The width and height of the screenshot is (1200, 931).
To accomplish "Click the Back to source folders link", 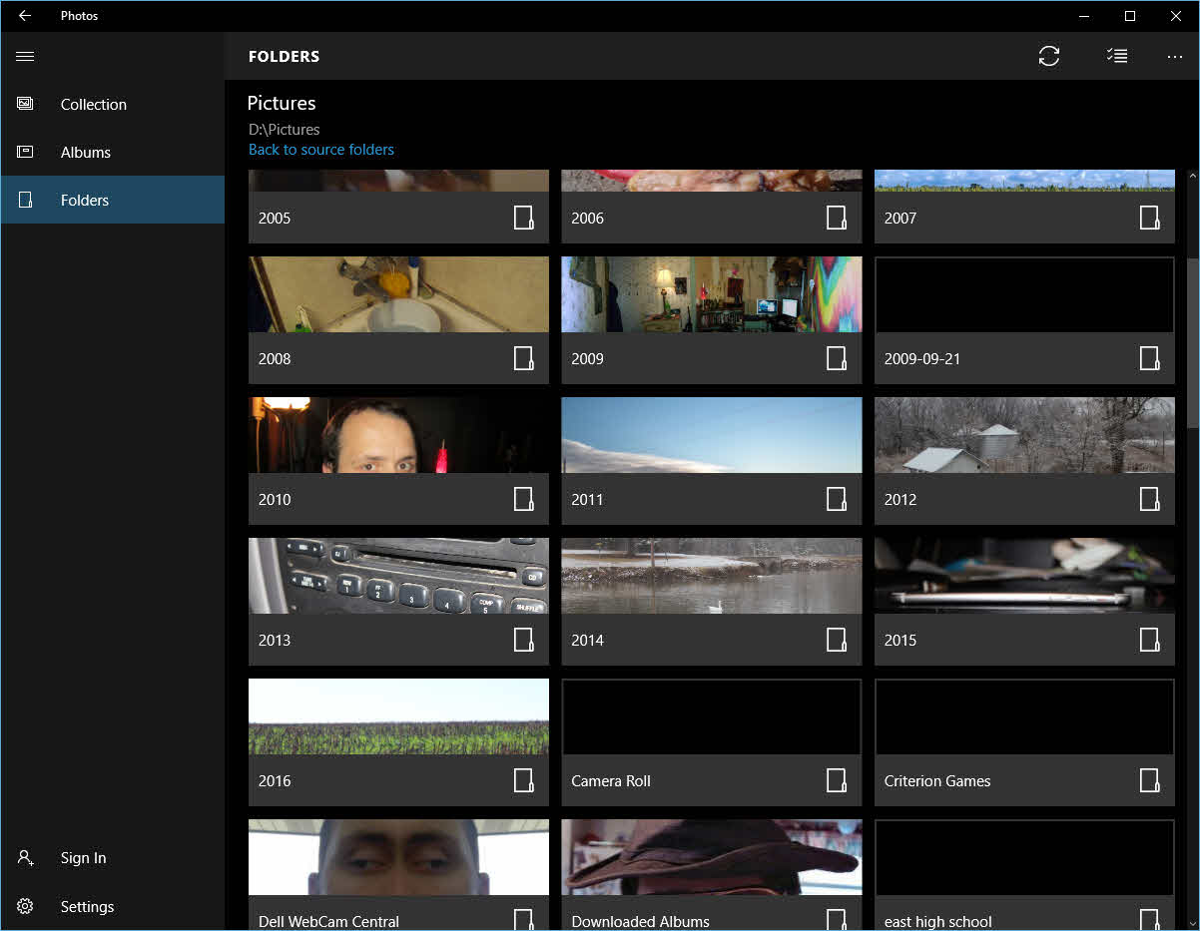I will 320,150.
